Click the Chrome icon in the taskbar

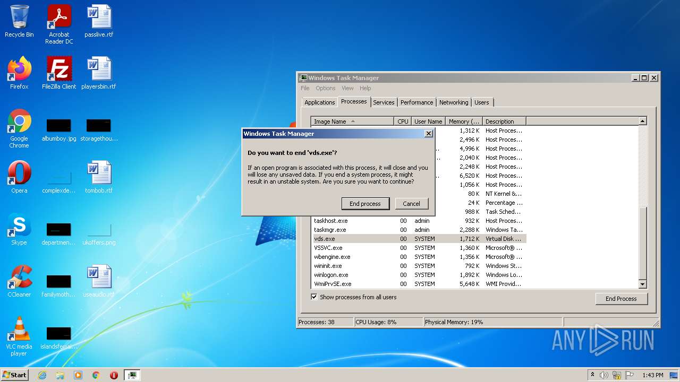pyautogui.click(x=96, y=375)
